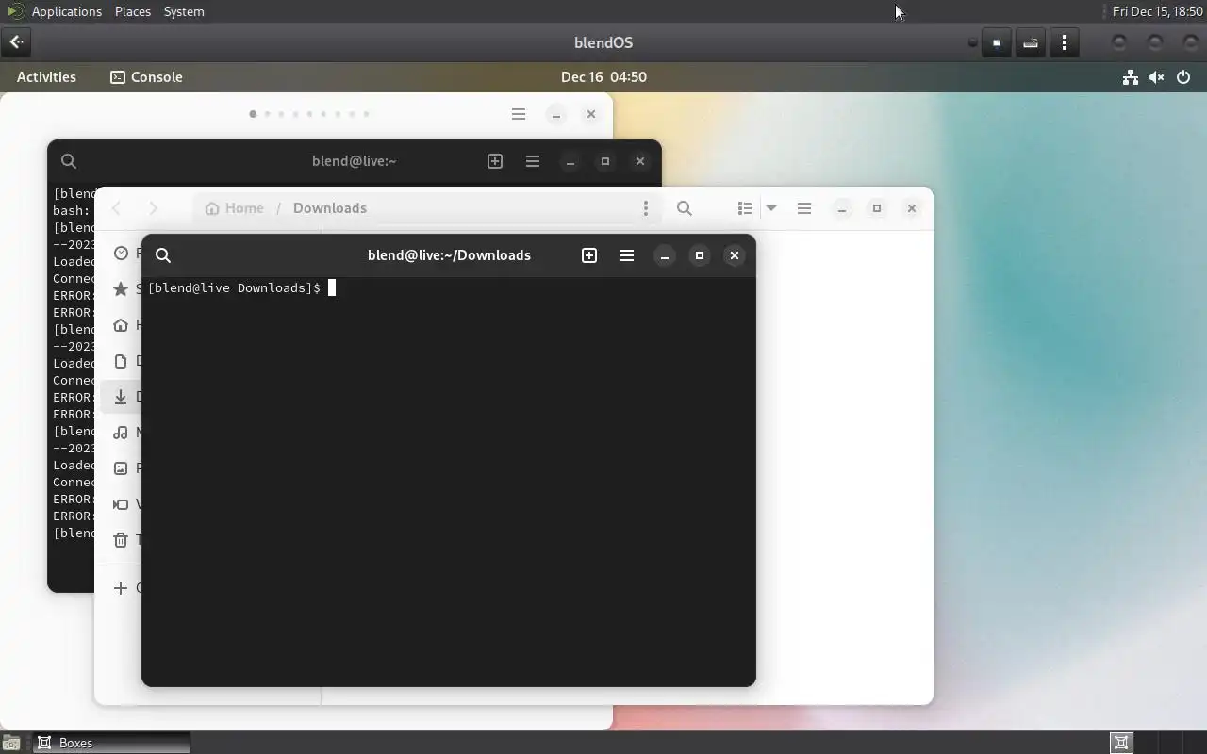Viewport: 1207px width, 754px height.
Task: Open Home folder in Files sidebar
Action: point(122,325)
